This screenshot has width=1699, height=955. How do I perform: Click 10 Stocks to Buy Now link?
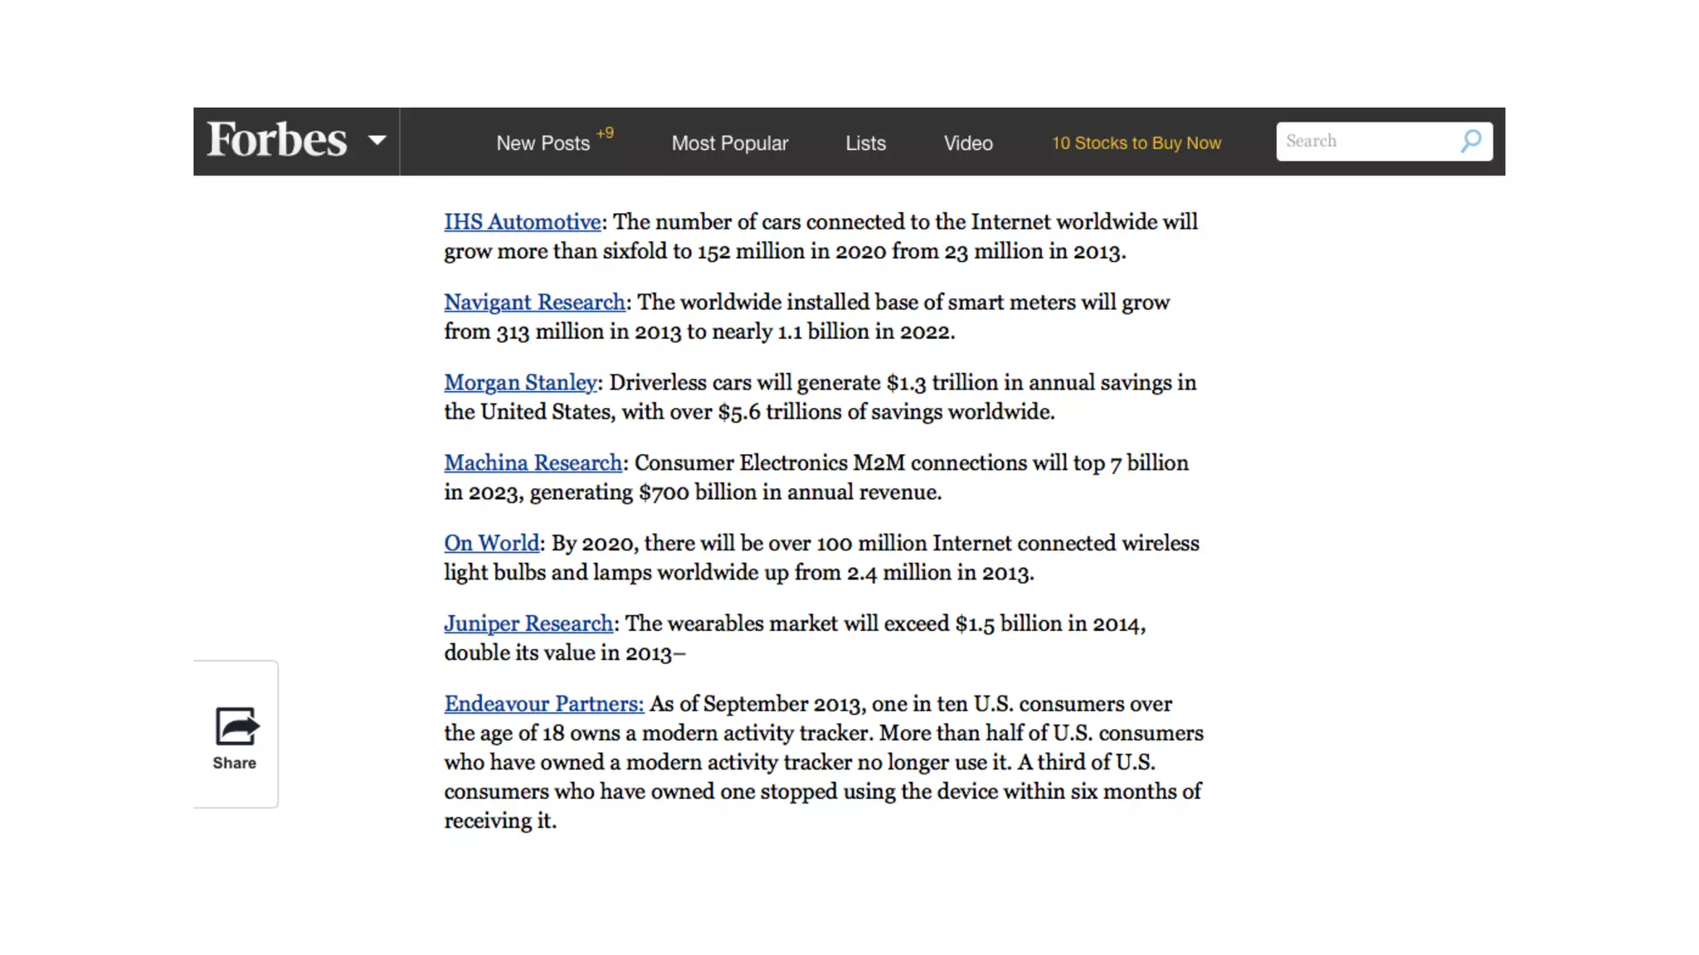(x=1136, y=143)
